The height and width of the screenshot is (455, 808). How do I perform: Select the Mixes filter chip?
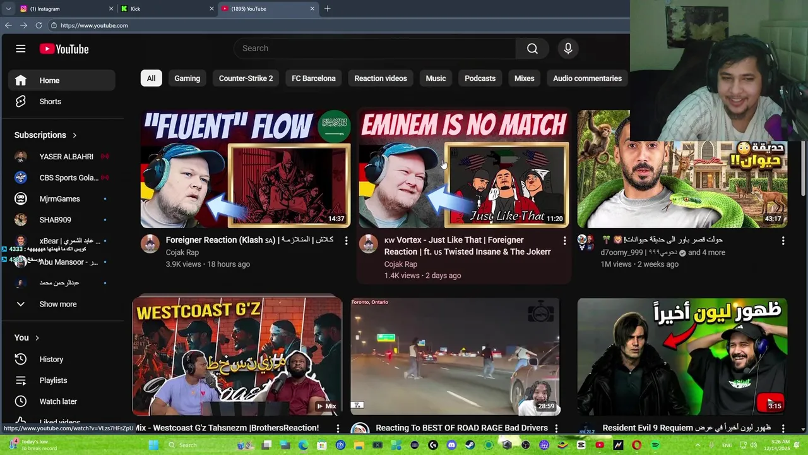525,78
